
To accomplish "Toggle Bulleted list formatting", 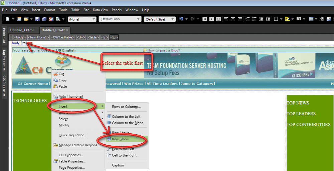I will [254, 19].
